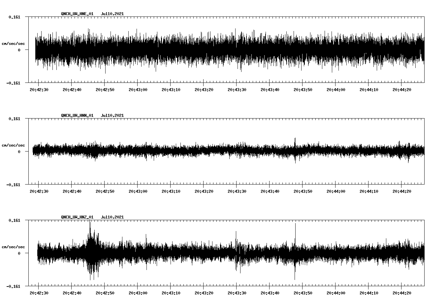
Task: Click the 0.161 upper limit on HNZ axis
Action: tap(15, 220)
